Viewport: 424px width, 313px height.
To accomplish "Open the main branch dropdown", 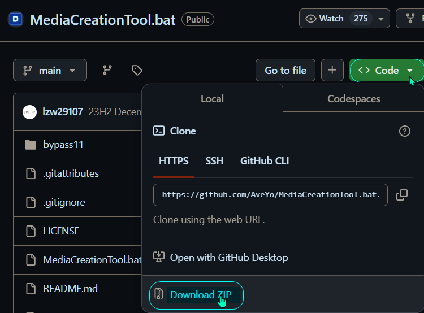I will [50, 70].
